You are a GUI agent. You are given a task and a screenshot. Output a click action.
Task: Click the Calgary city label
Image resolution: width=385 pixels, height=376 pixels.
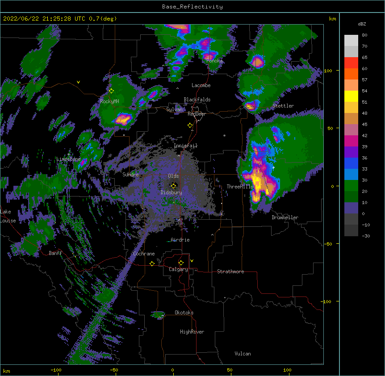(x=178, y=269)
